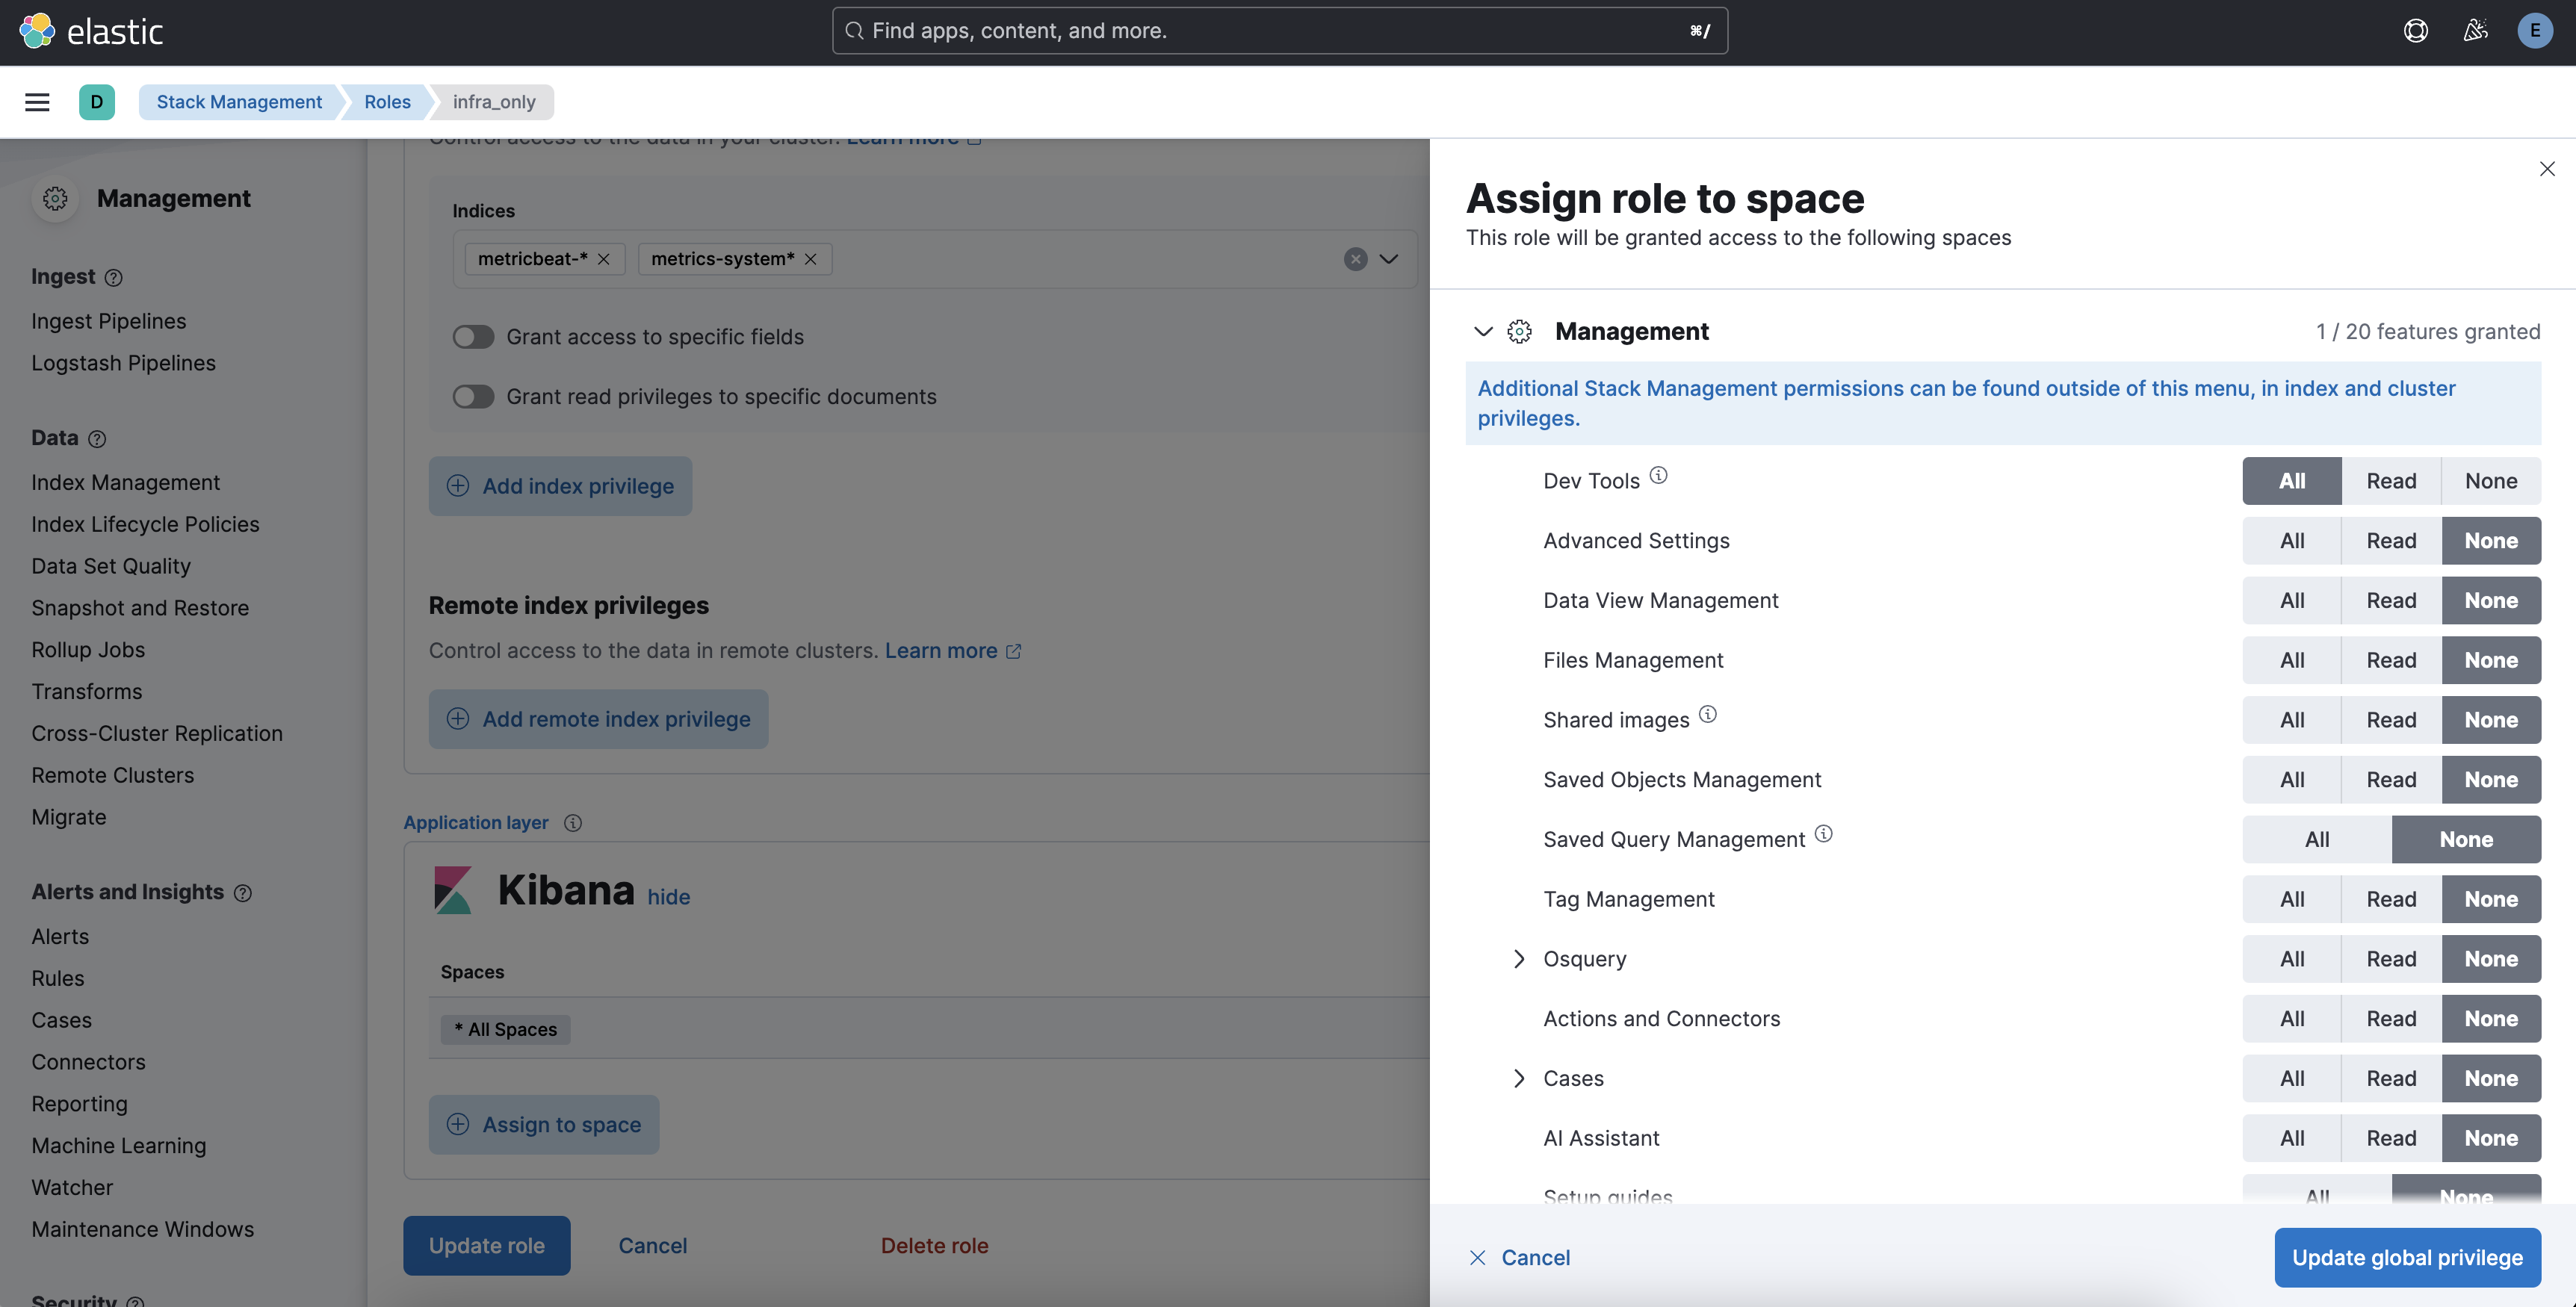This screenshot has width=2576, height=1307.
Task: Open Watcher in sidebar
Action: coord(72,1188)
